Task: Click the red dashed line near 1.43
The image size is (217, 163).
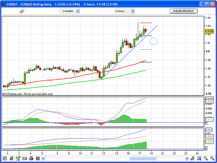Action: coord(146,23)
